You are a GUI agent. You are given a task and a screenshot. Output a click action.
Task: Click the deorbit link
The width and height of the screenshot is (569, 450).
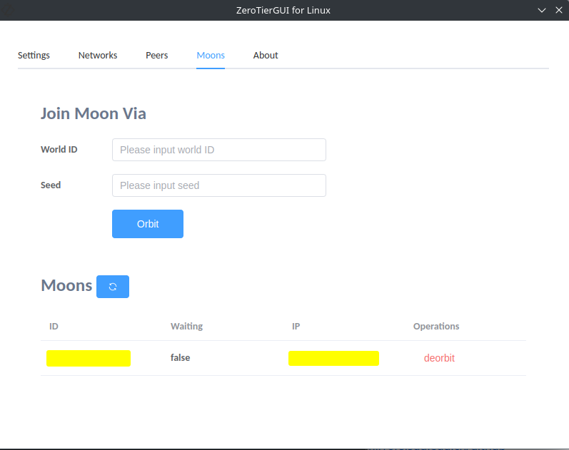(x=439, y=358)
